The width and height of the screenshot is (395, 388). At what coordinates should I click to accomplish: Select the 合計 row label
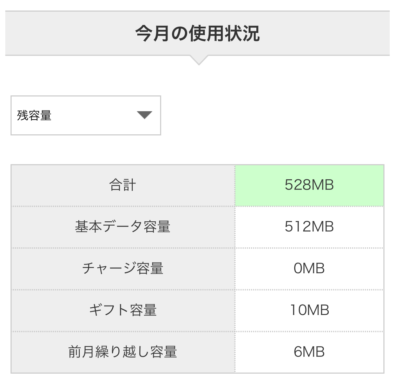(x=123, y=185)
